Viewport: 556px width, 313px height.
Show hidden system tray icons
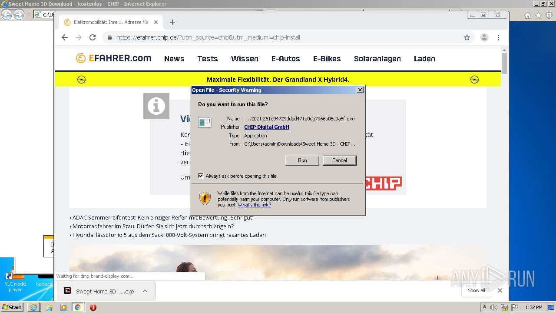pos(485,307)
